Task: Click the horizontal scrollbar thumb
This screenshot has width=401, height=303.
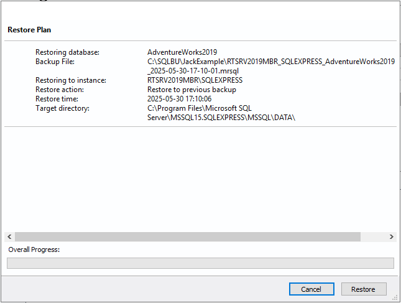Action: point(188,236)
